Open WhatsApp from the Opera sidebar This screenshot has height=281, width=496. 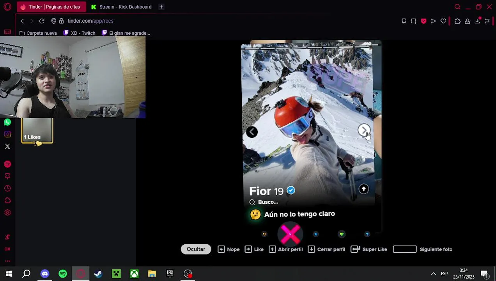[7, 122]
